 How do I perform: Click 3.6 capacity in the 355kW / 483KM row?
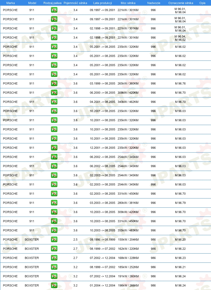(x=75, y=230)
